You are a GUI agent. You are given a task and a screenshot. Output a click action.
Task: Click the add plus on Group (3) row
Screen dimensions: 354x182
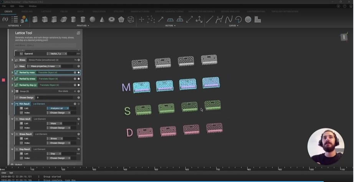[75, 91]
